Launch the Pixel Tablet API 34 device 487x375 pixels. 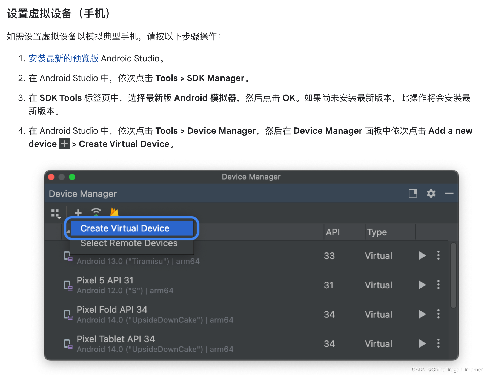pos(422,343)
